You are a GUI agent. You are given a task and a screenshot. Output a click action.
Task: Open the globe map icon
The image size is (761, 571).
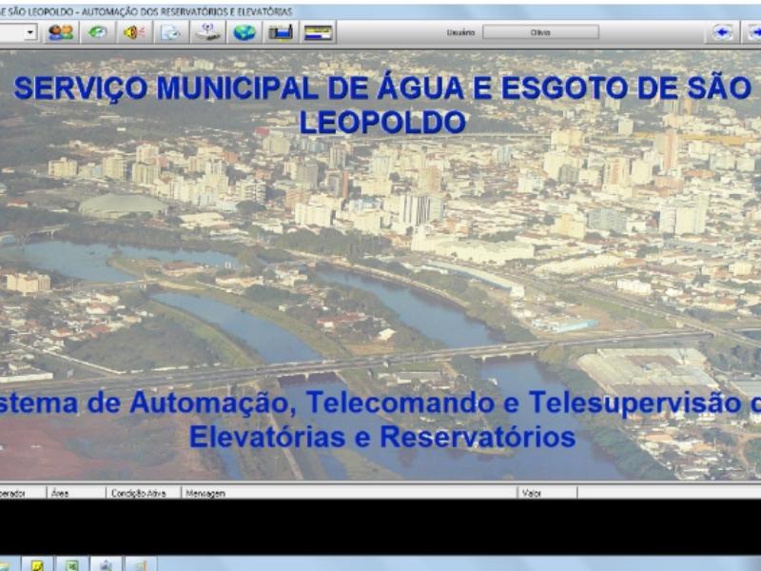click(244, 32)
